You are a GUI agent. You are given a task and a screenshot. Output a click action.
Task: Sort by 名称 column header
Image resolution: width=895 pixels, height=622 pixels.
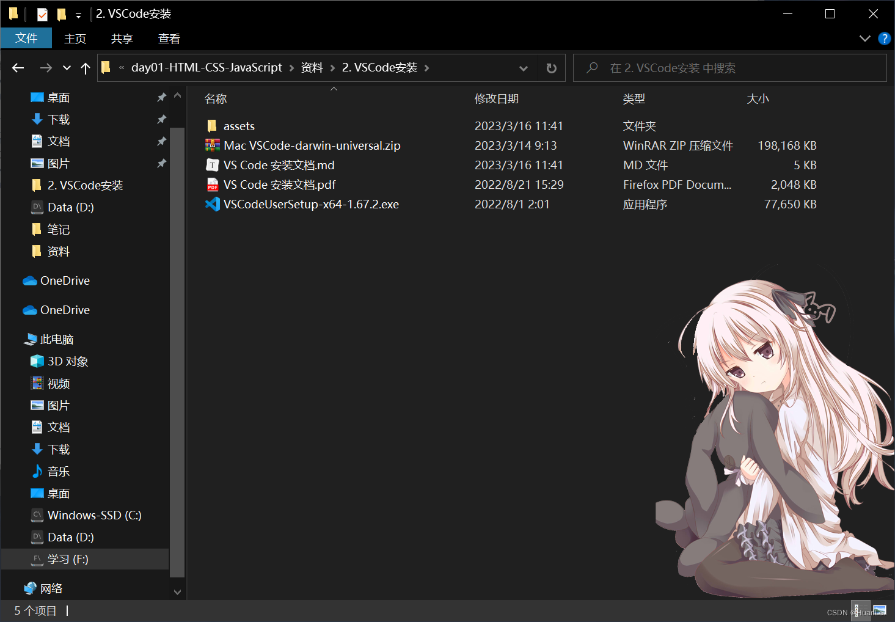click(216, 99)
